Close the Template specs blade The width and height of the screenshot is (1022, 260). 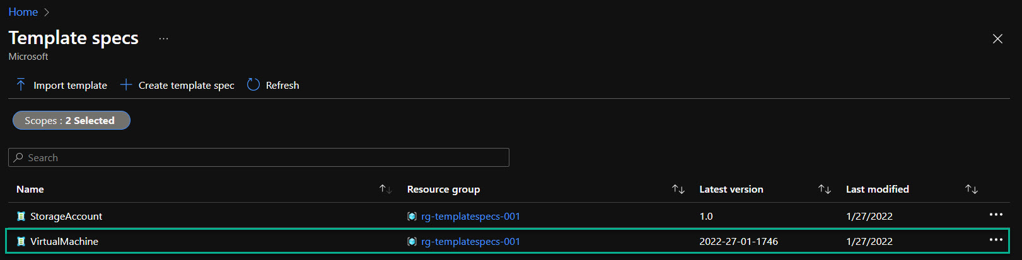click(x=997, y=39)
